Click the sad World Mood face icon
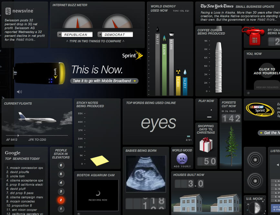The width and height of the screenshot is (280, 215). coord(182,159)
